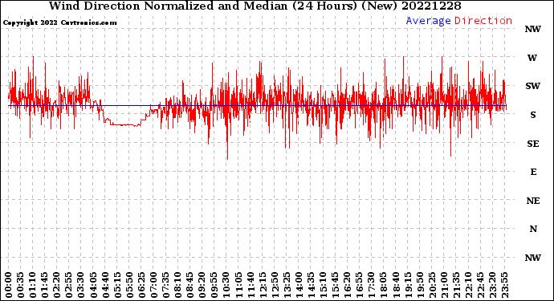Viewport: 554px width, 301px height.
Task: Click the 17:30 time axis label
Action: click(372, 285)
